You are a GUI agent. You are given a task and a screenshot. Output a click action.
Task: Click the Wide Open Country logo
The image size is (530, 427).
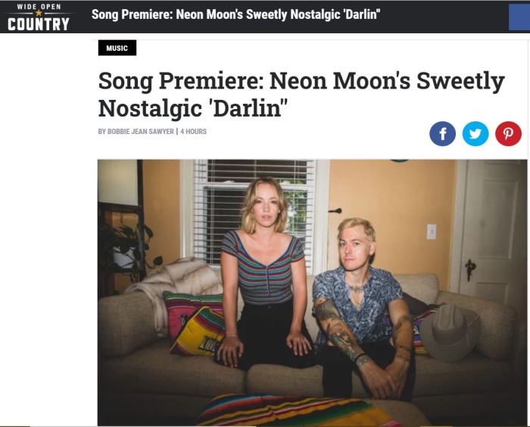pos(38,17)
